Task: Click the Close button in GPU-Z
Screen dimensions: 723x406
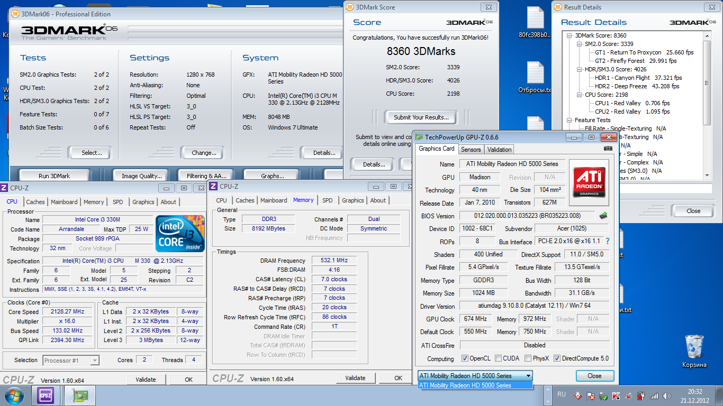Action: pyautogui.click(x=594, y=376)
